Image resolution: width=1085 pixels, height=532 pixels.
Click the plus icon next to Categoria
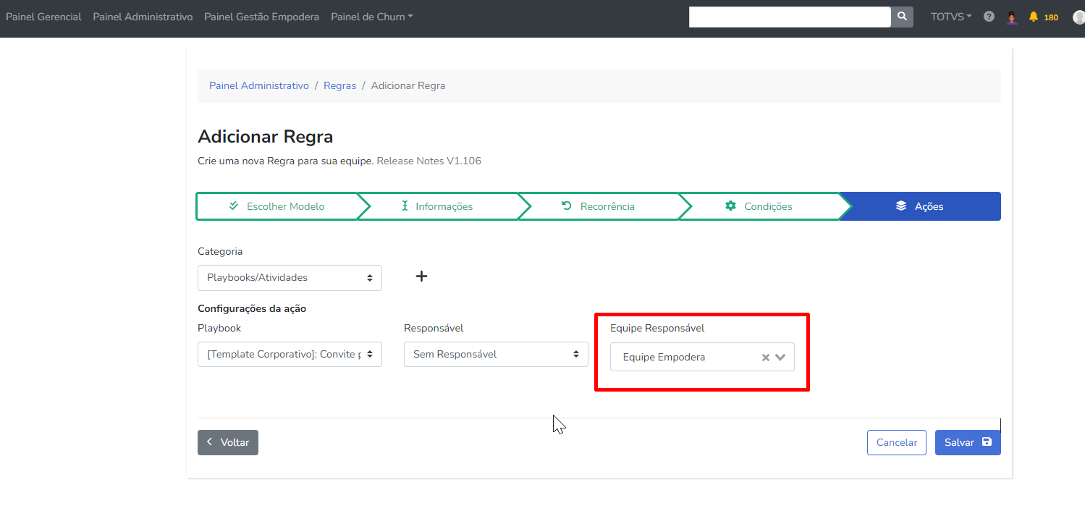pos(421,276)
